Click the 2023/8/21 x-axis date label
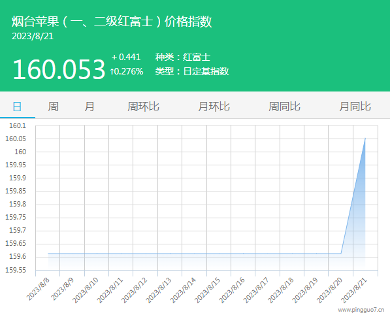The height and width of the screenshot is (315, 390). click(x=354, y=290)
